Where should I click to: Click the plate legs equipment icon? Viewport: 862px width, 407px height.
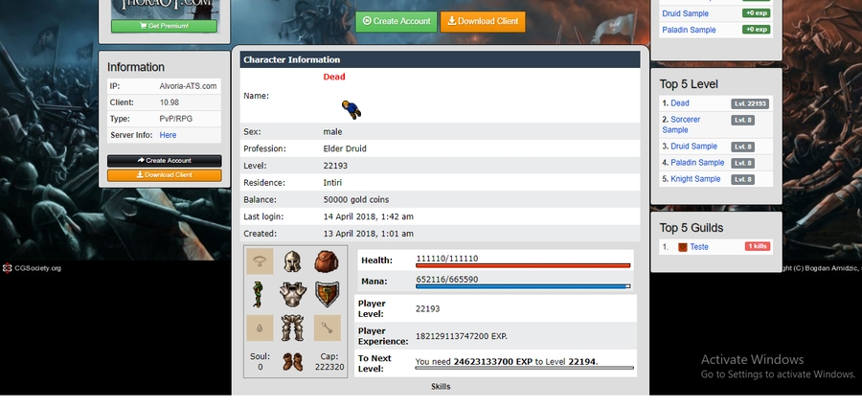[x=293, y=328]
